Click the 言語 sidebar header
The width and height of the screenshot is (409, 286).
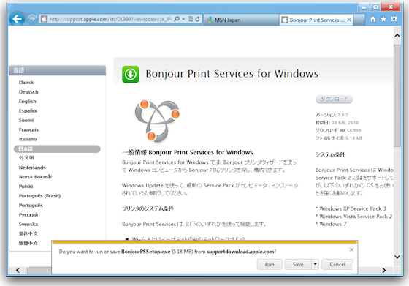click(58, 70)
